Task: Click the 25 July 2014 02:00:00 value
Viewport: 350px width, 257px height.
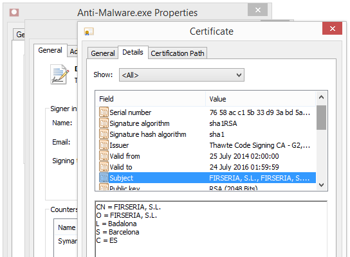Action: [x=244, y=156]
